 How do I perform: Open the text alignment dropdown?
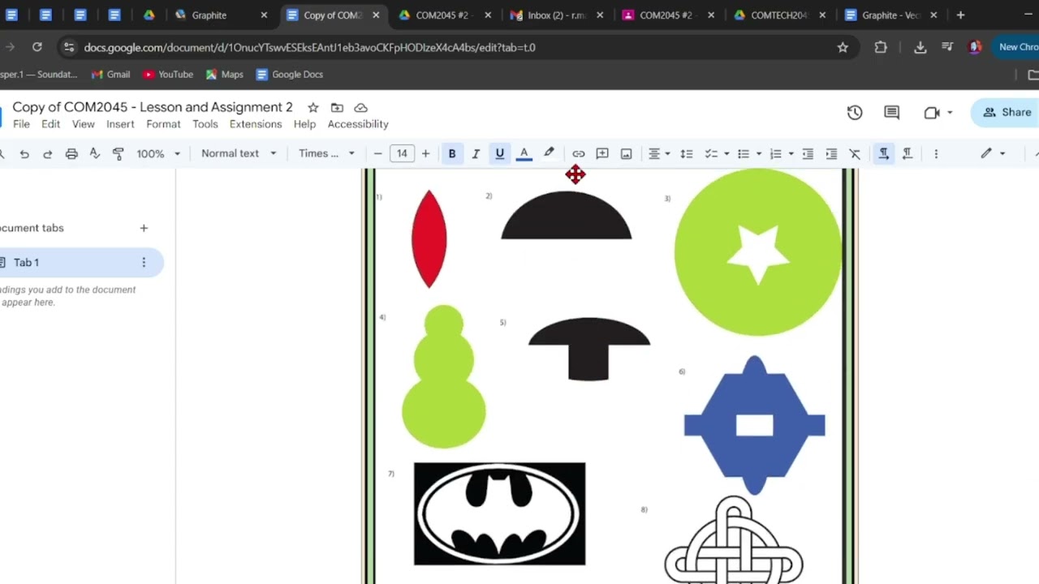[658, 153]
